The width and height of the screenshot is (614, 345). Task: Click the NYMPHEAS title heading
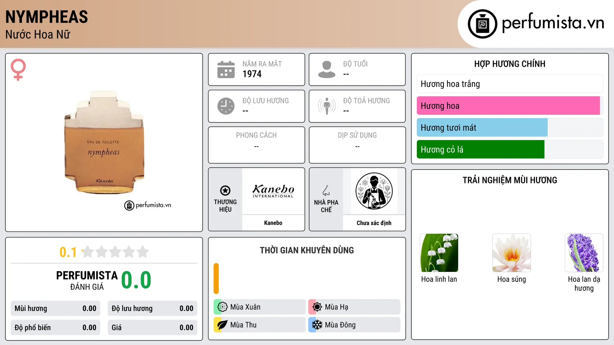click(x=47, y=17)
